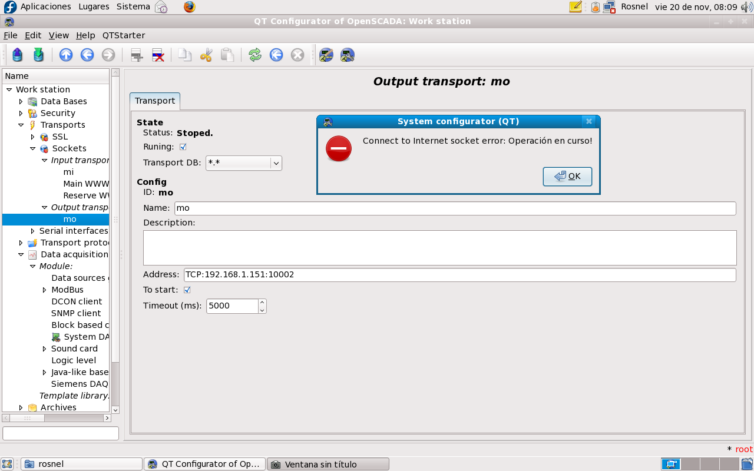Refresh the page with green arrows icon
This screenshot has height=471, width=754.
click(254, 55)
